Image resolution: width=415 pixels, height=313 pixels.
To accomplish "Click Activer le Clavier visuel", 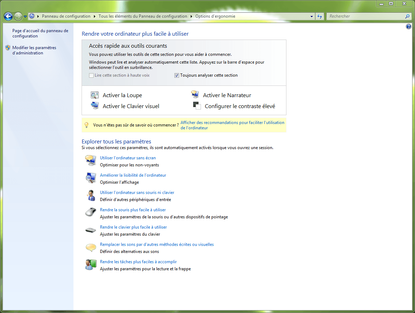I will [x=131, y=106].
